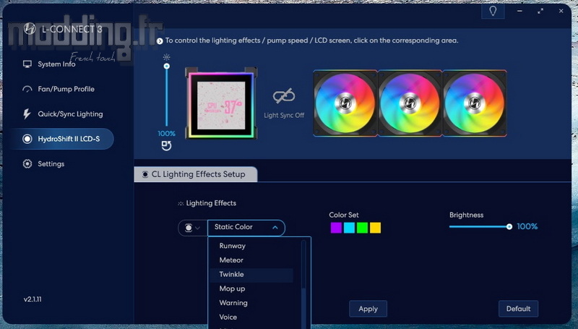Select the third RGB fan
Viewport: 578px width, 329px height.
[x=474, y=103]
